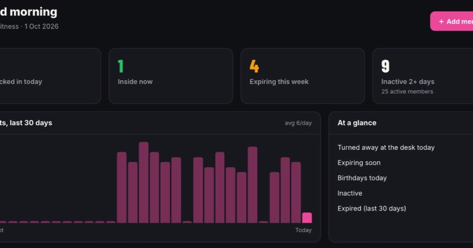This screenshot has width=473, height=248.
Task: Click the pink Add member button
Action: click(x=452, y=21)
